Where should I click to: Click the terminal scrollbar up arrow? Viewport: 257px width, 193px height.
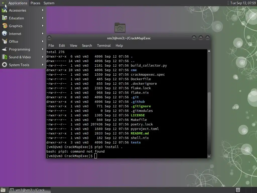[209, 51]
